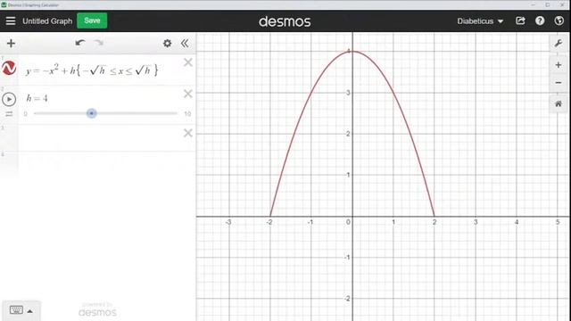Delete the parabola expression
Image resolution: width=571 pixels, height=321 pixels.
pos(188,62)
